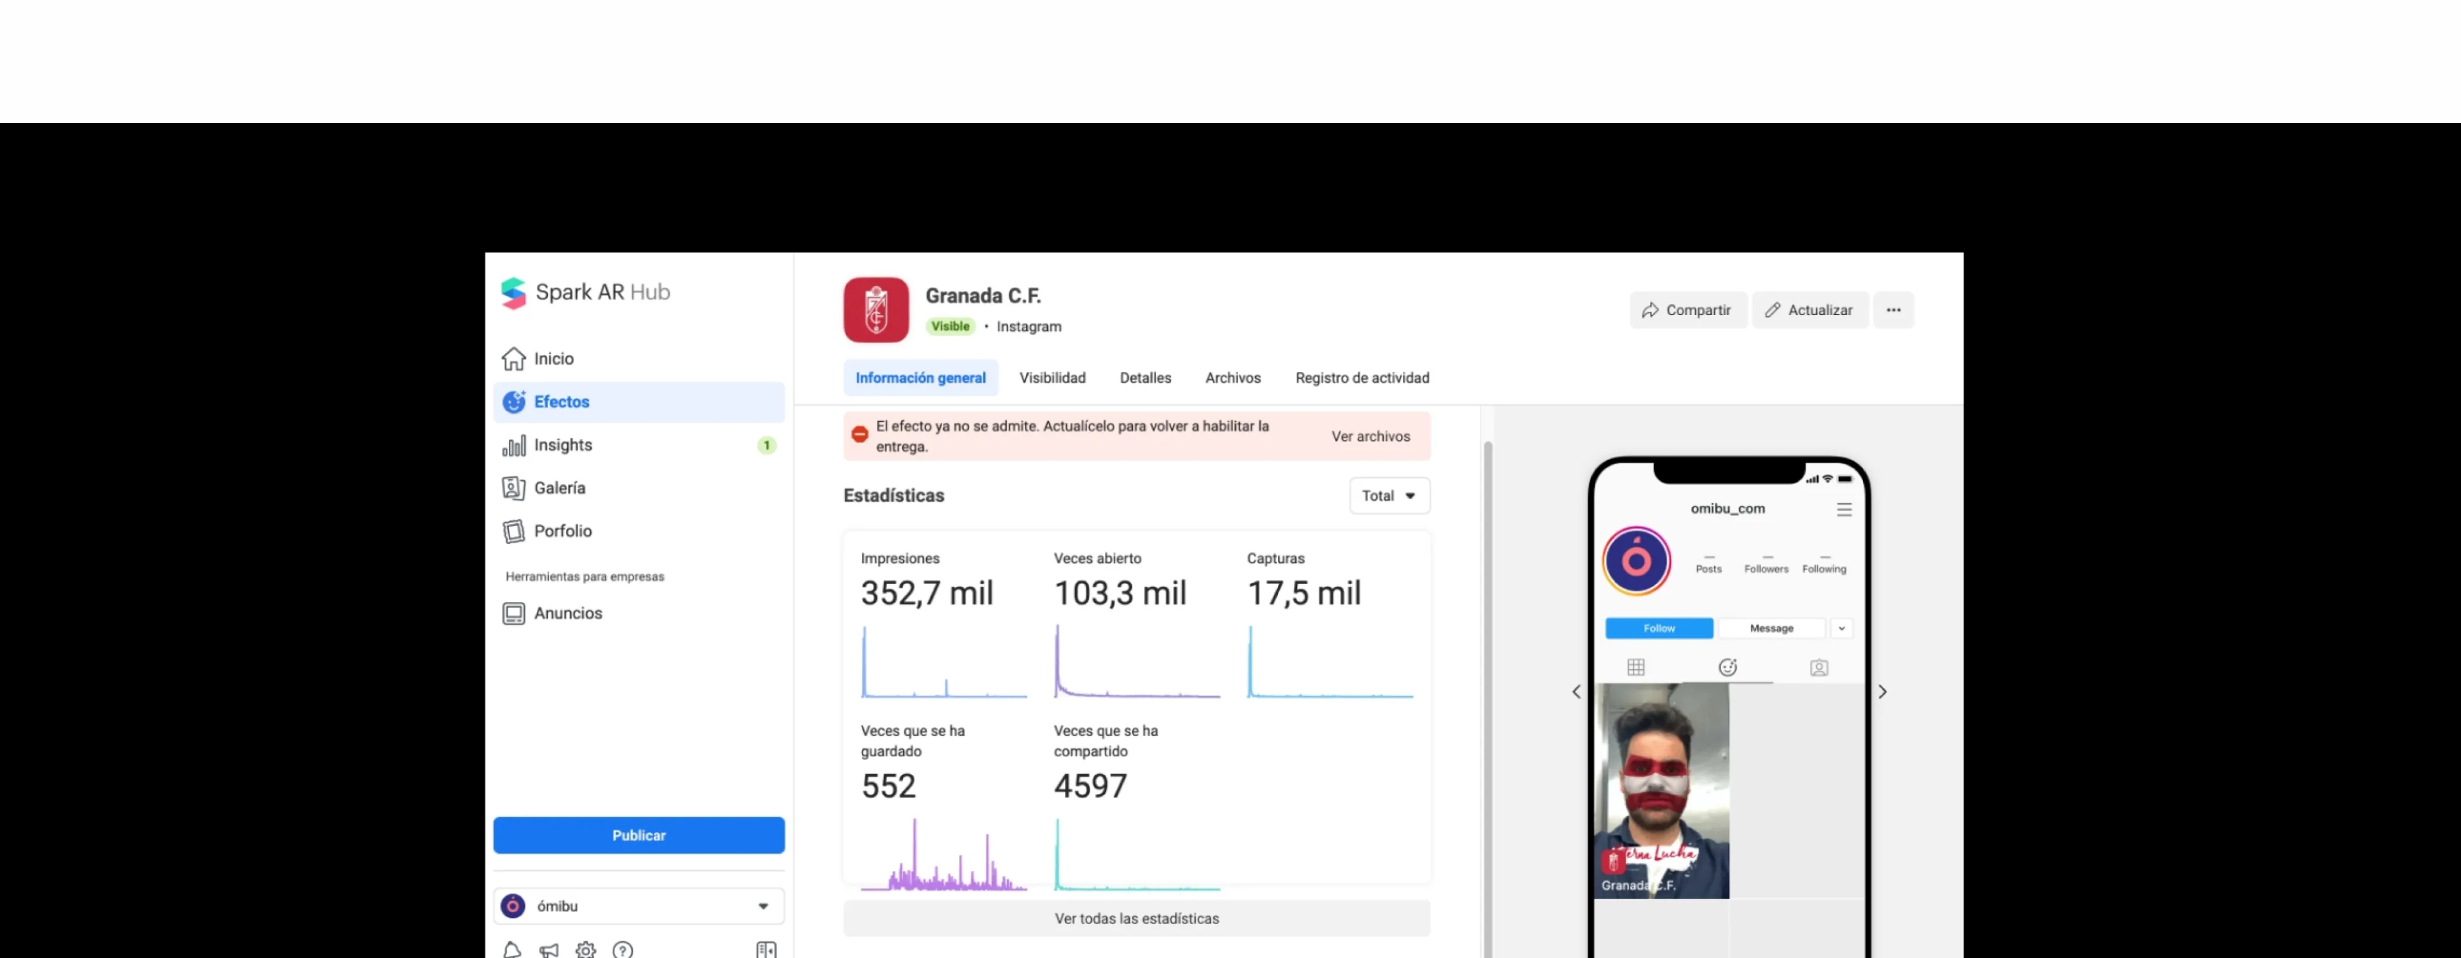This screenshot has width=2461, height=958.
Task: Click the Estadísticas heading
Action: coord(893,495)
